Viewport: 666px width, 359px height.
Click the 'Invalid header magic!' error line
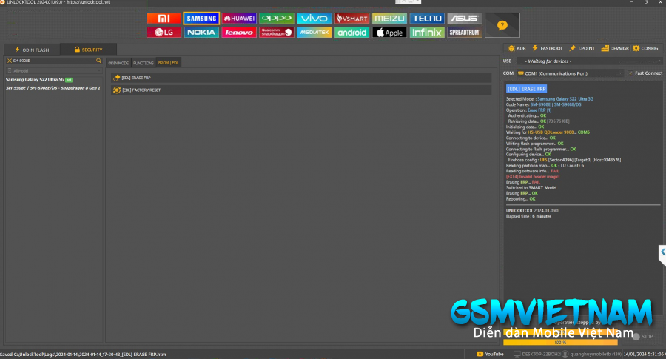tap(533, 176)
